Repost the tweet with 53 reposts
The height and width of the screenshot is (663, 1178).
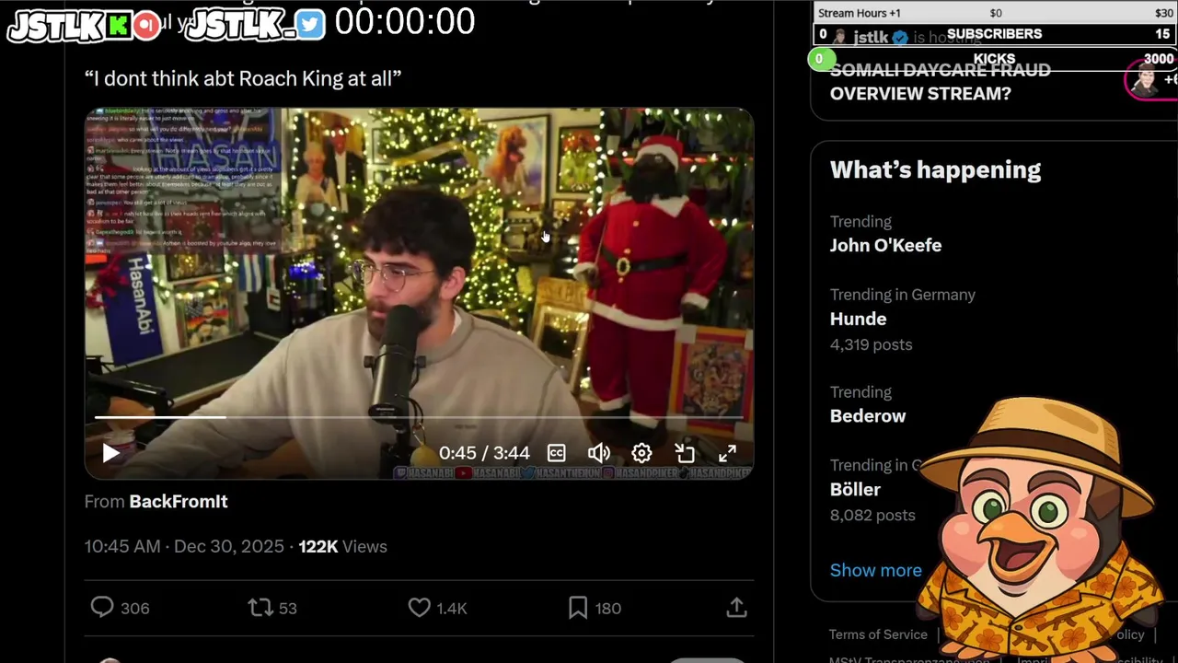[x=272, y=608]
